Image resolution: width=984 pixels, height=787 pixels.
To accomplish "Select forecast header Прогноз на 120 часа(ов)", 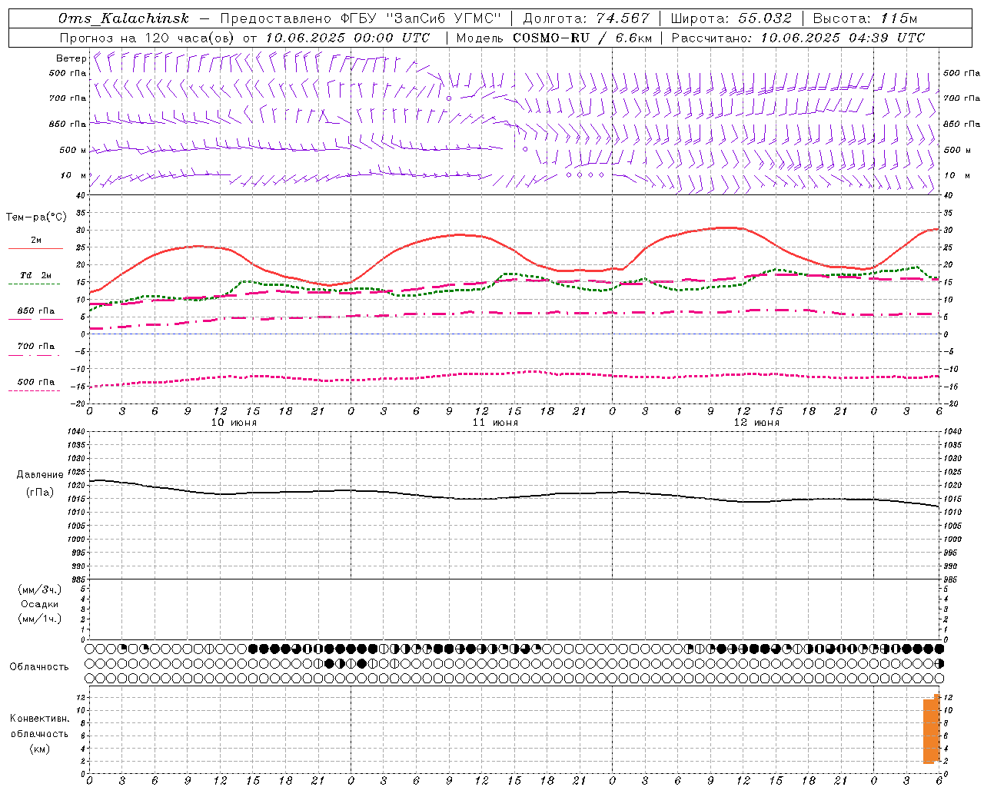I will [148, 38].
